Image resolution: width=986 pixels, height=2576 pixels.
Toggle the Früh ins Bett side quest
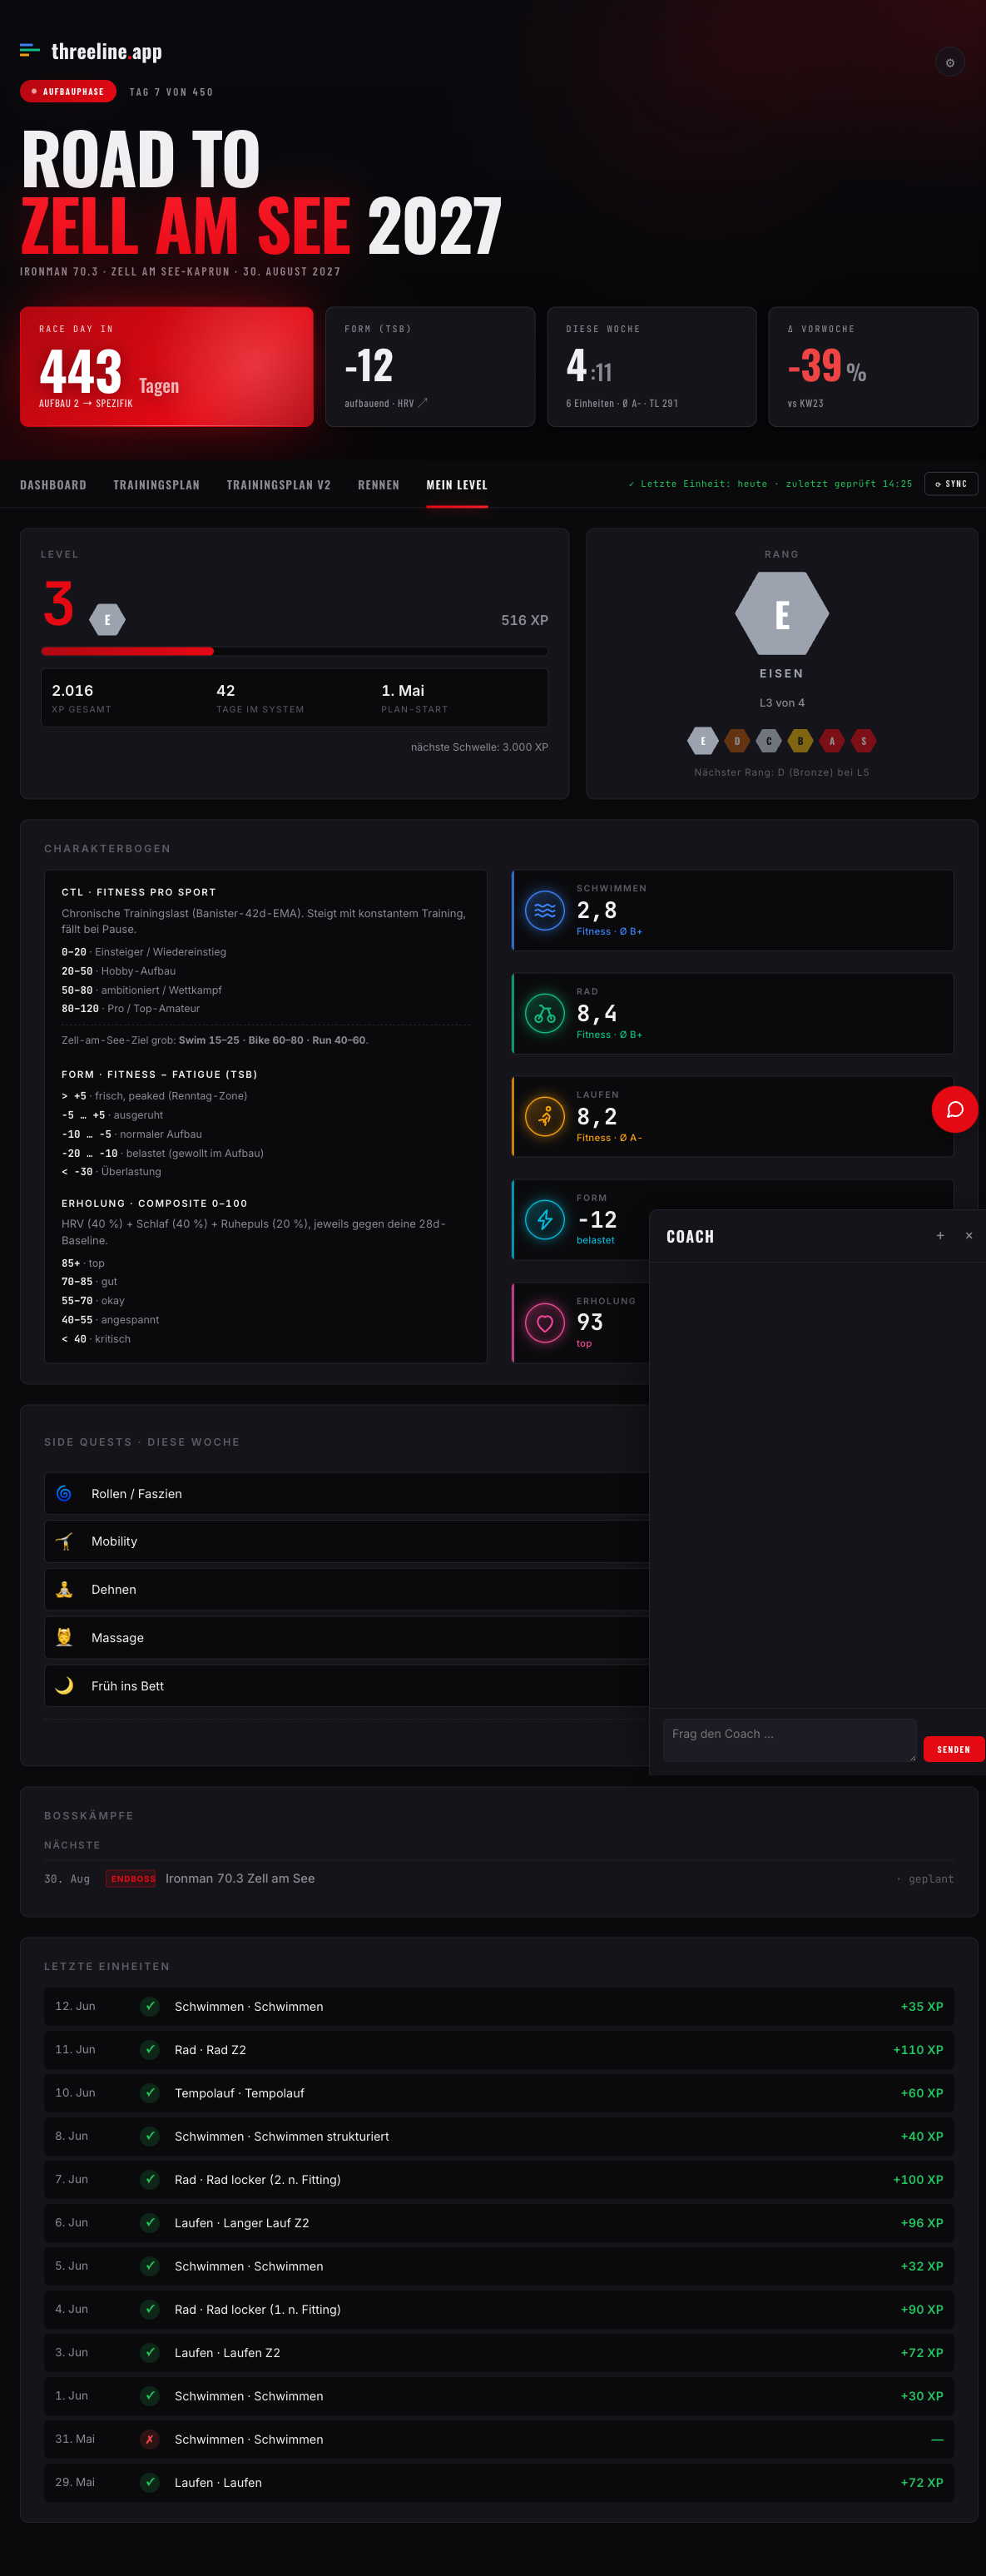[347, 1685]
